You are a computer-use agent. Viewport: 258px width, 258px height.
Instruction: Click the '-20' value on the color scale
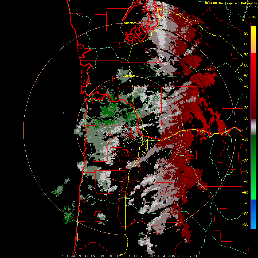point(245,150)
